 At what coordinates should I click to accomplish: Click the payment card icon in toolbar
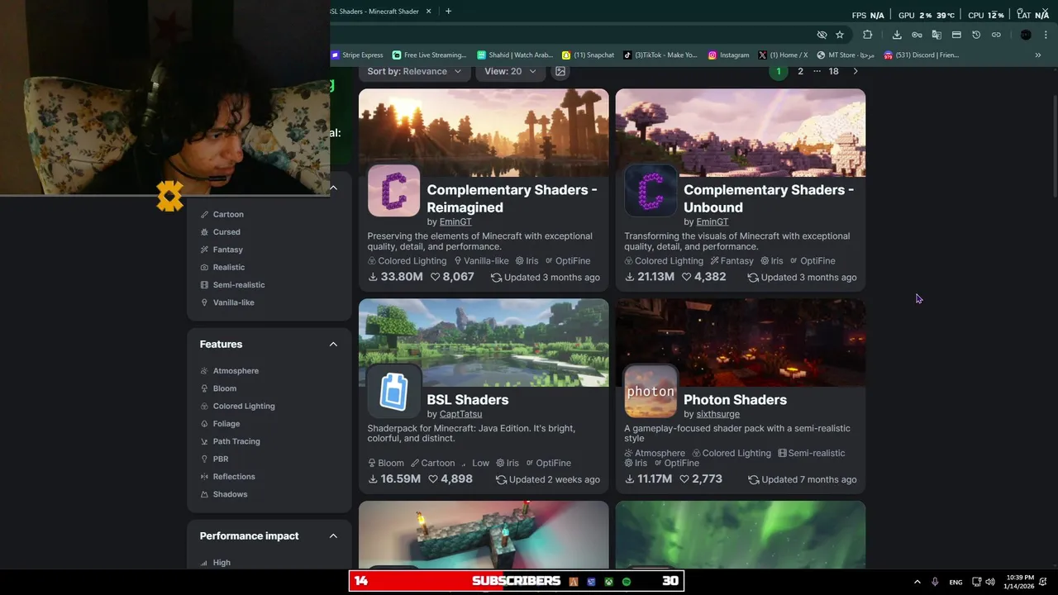(956, 35)
